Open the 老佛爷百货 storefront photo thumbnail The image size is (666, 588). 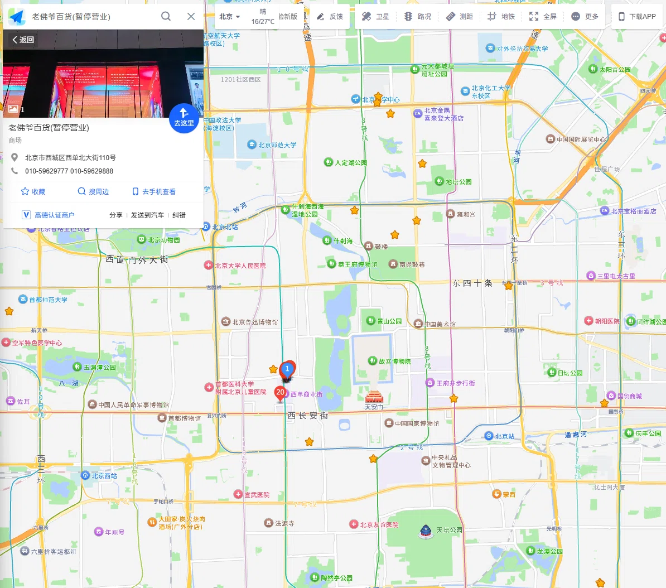[x=103, y=74]
